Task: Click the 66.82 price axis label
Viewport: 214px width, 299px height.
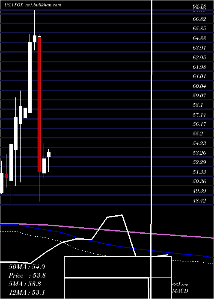Action: click(x=199, y=19)
